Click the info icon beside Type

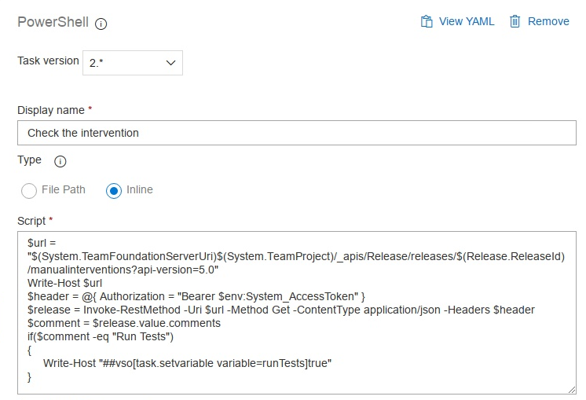[x=60, y=162]
